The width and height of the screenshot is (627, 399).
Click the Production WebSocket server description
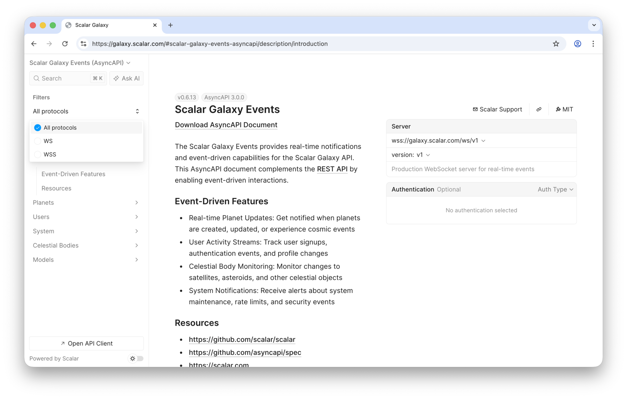(463, 169)
